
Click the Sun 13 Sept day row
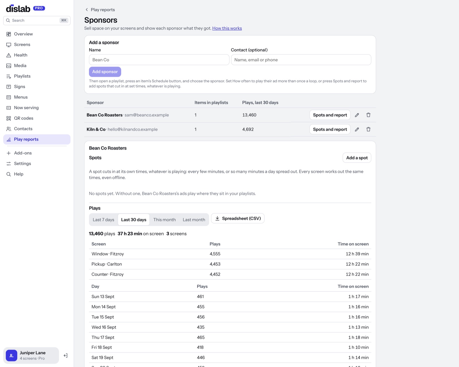pos(230,297)
